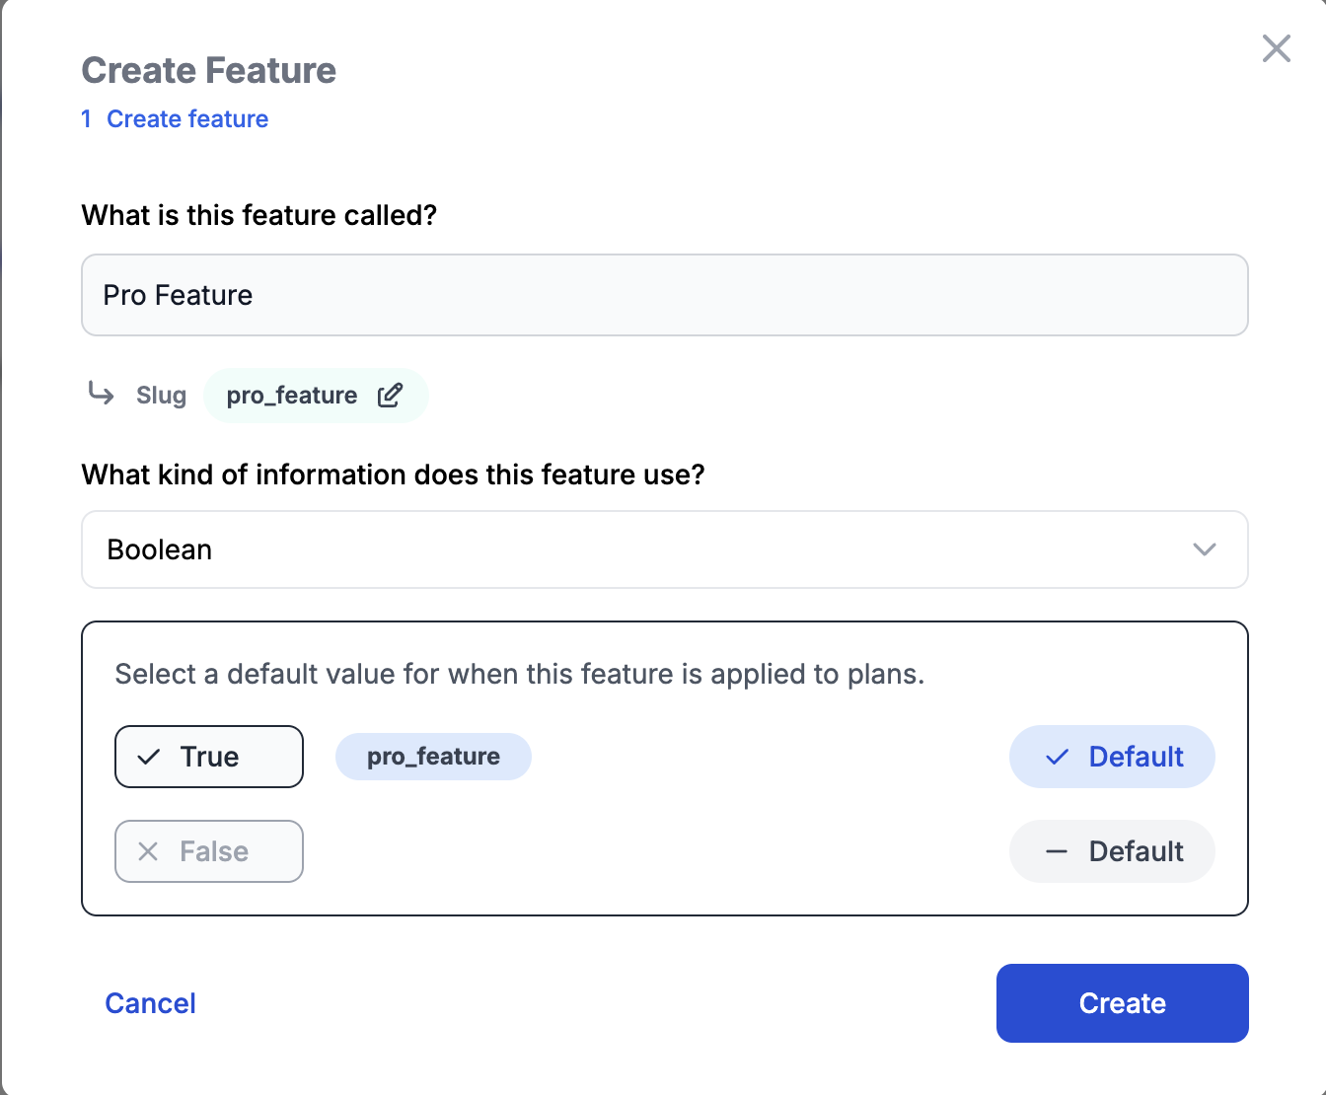The height and width of the screenshot is (1095, 1326).
Task: Select the False value option
Action: pyautogui.click(x=209, y=851)
